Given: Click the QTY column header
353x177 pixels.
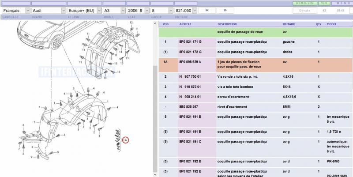Looking at the screenshot, I should [319, 24].
